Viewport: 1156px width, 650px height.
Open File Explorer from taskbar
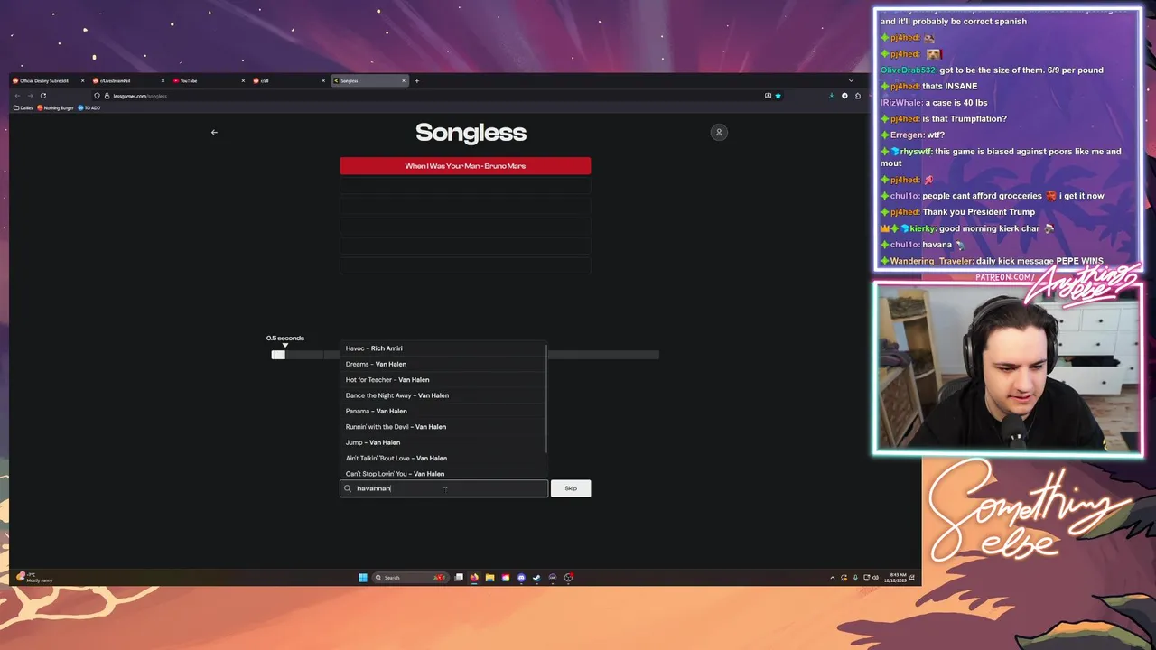(x=489, y=578)
